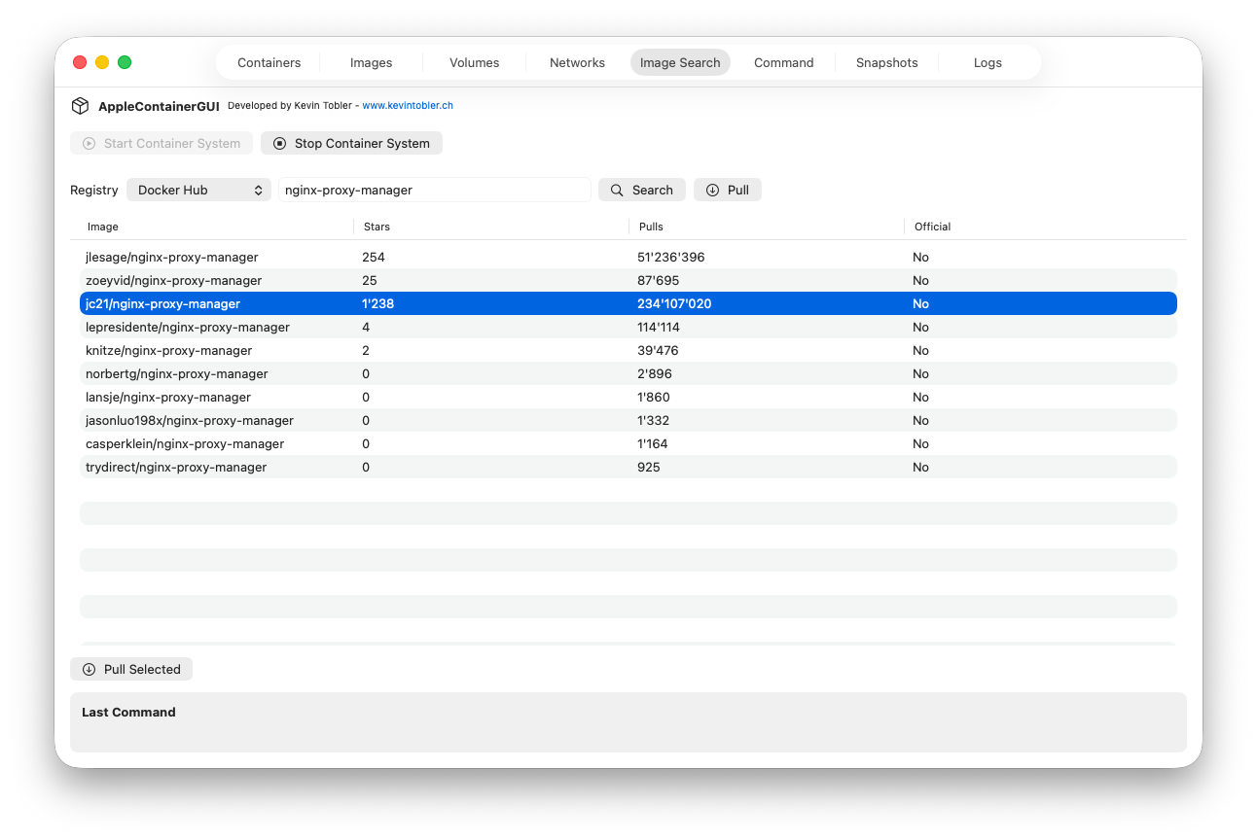Viewport: 1257px width, 840px height.
Task: Open the Snapshots tab
Action: pos(886,62)
